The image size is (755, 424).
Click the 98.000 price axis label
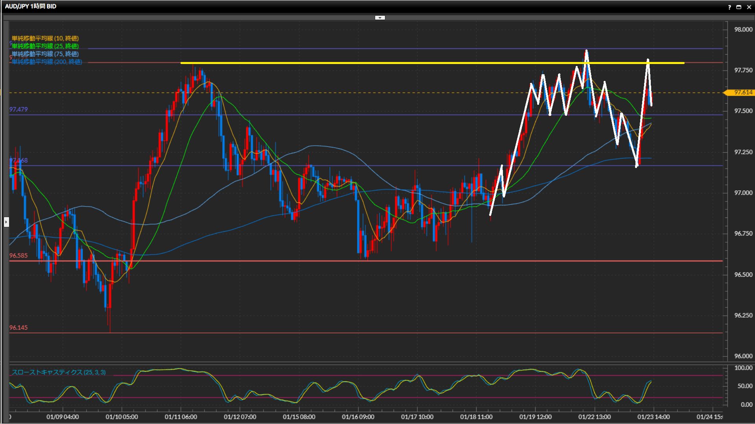click(x=743, y=29)
